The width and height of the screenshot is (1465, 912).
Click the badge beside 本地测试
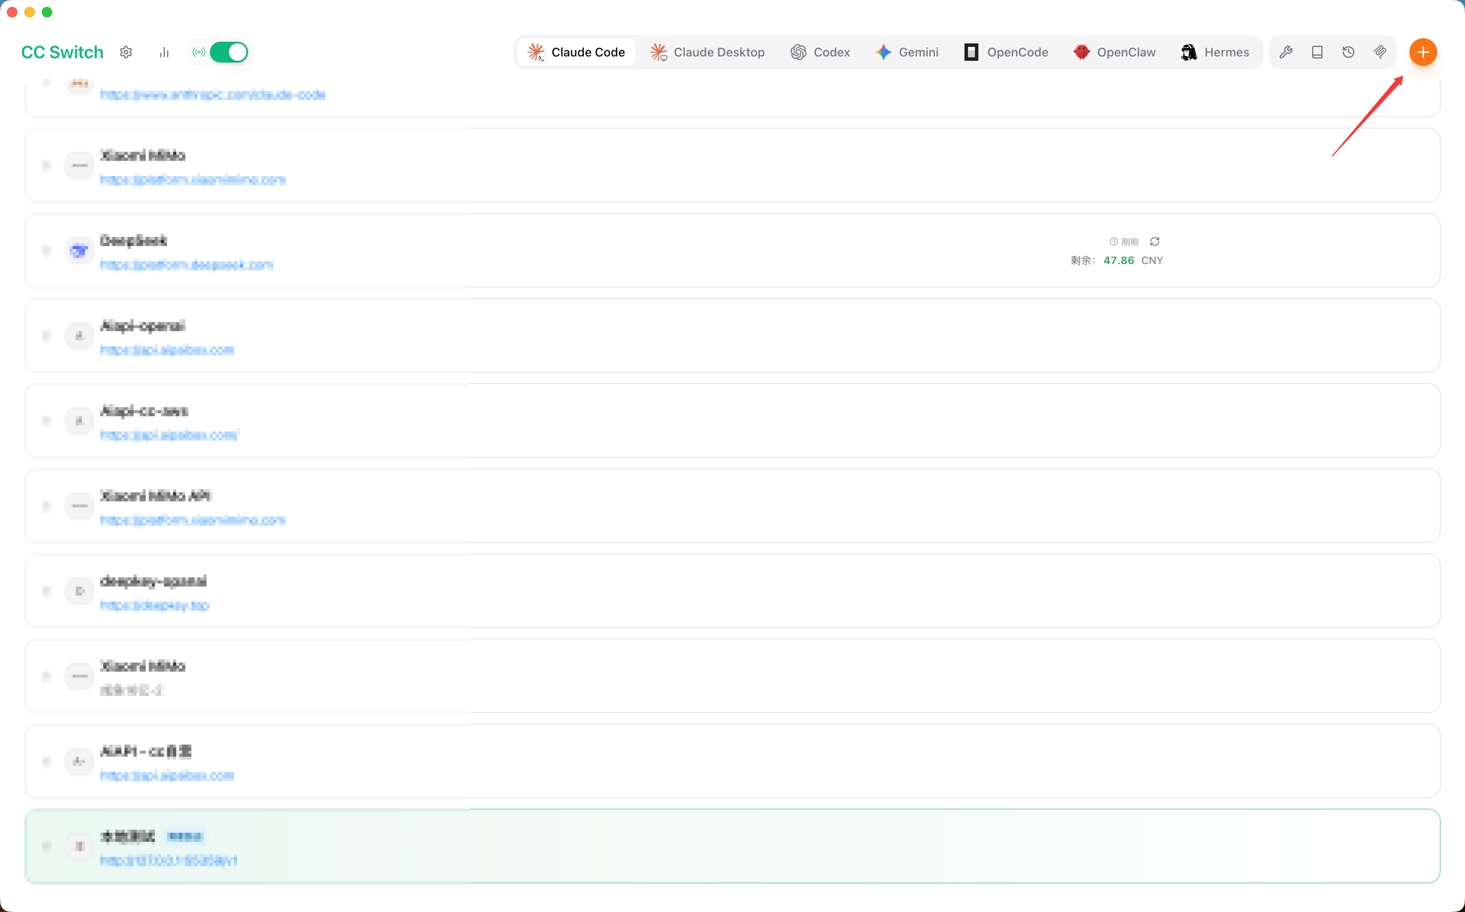click(x=185, y=836)
